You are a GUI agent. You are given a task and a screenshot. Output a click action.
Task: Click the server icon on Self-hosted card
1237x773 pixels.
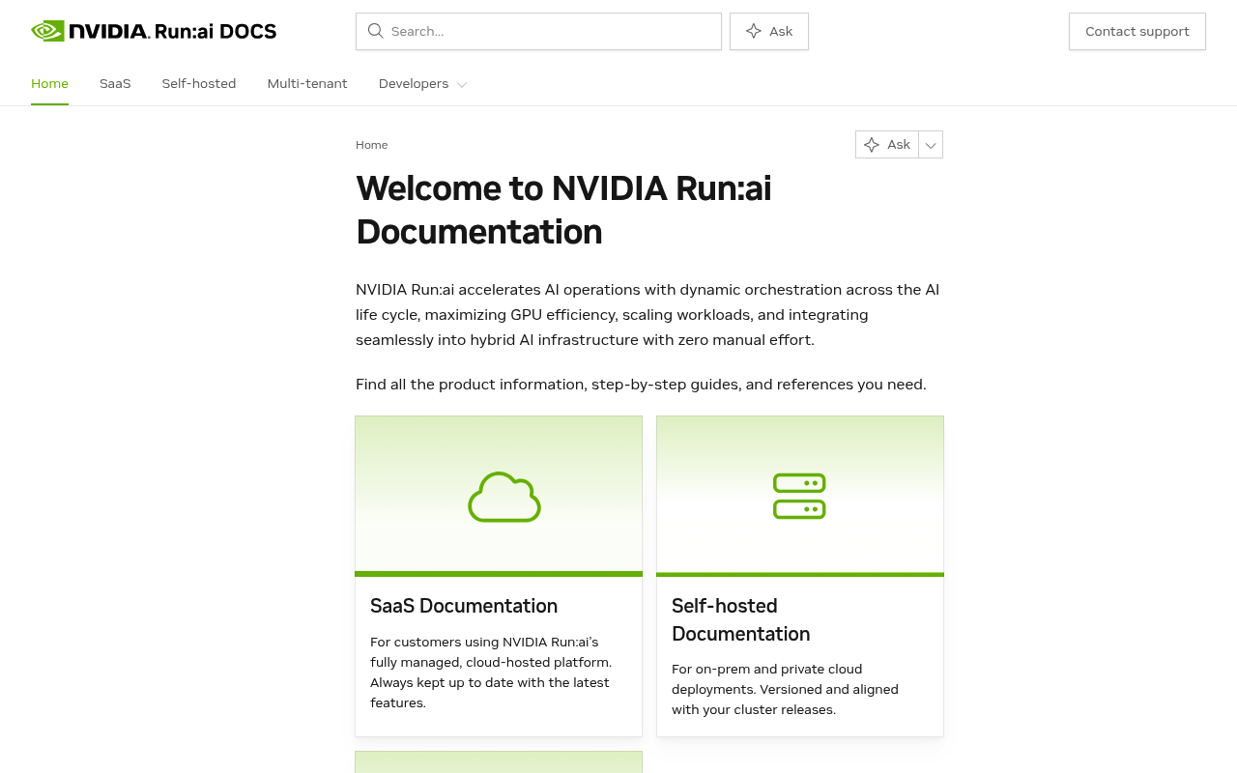coord(799,496)
